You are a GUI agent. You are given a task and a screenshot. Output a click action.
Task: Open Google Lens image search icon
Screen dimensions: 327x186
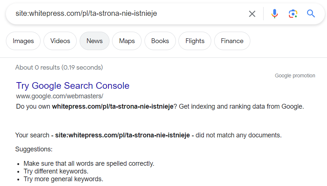coord(293,14)
